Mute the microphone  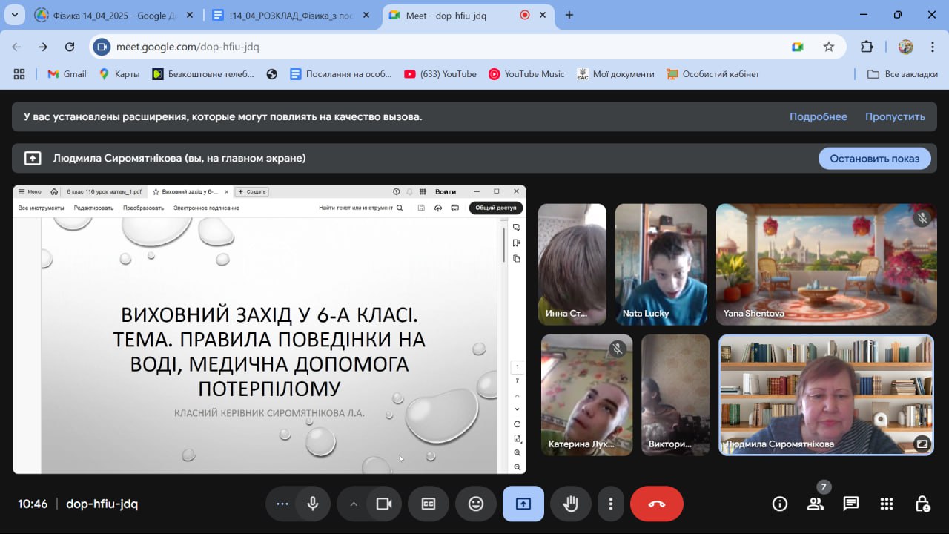[x=313, y=504]
